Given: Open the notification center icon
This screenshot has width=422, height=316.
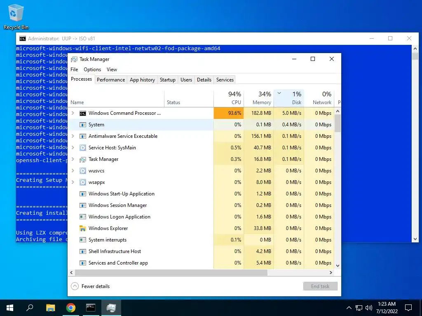Looking at the screenshot, I should (408, 308).
